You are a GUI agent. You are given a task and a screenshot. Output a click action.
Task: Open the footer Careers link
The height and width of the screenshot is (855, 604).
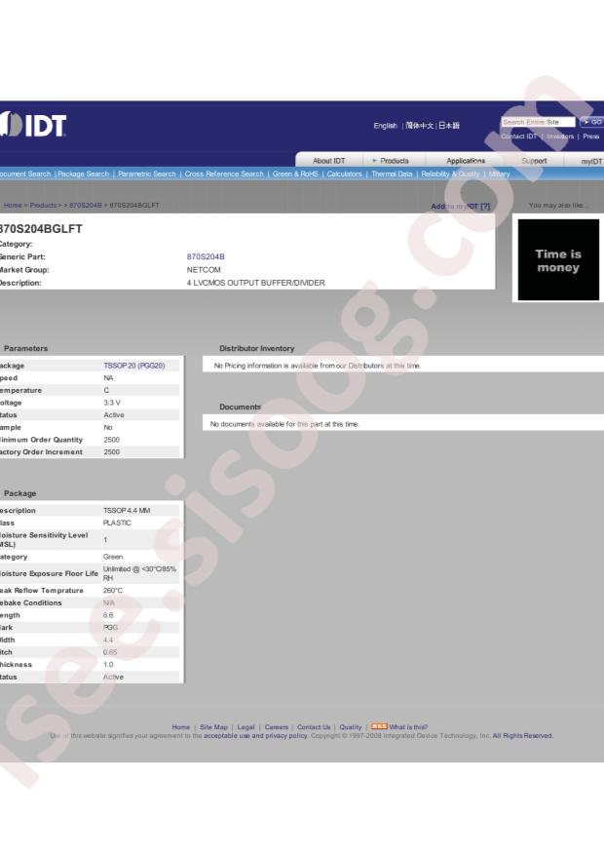(276, 727)
